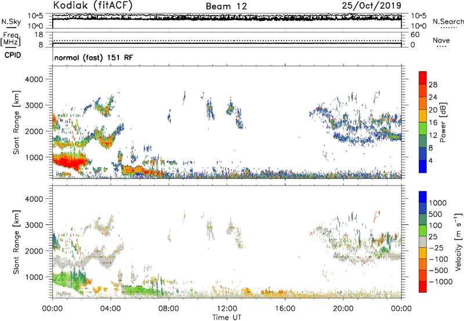Image resolution: width=464 pixels, height=321 pixels.
Task: Click the strong red echo near 1000 km
Action: point(70,162)
